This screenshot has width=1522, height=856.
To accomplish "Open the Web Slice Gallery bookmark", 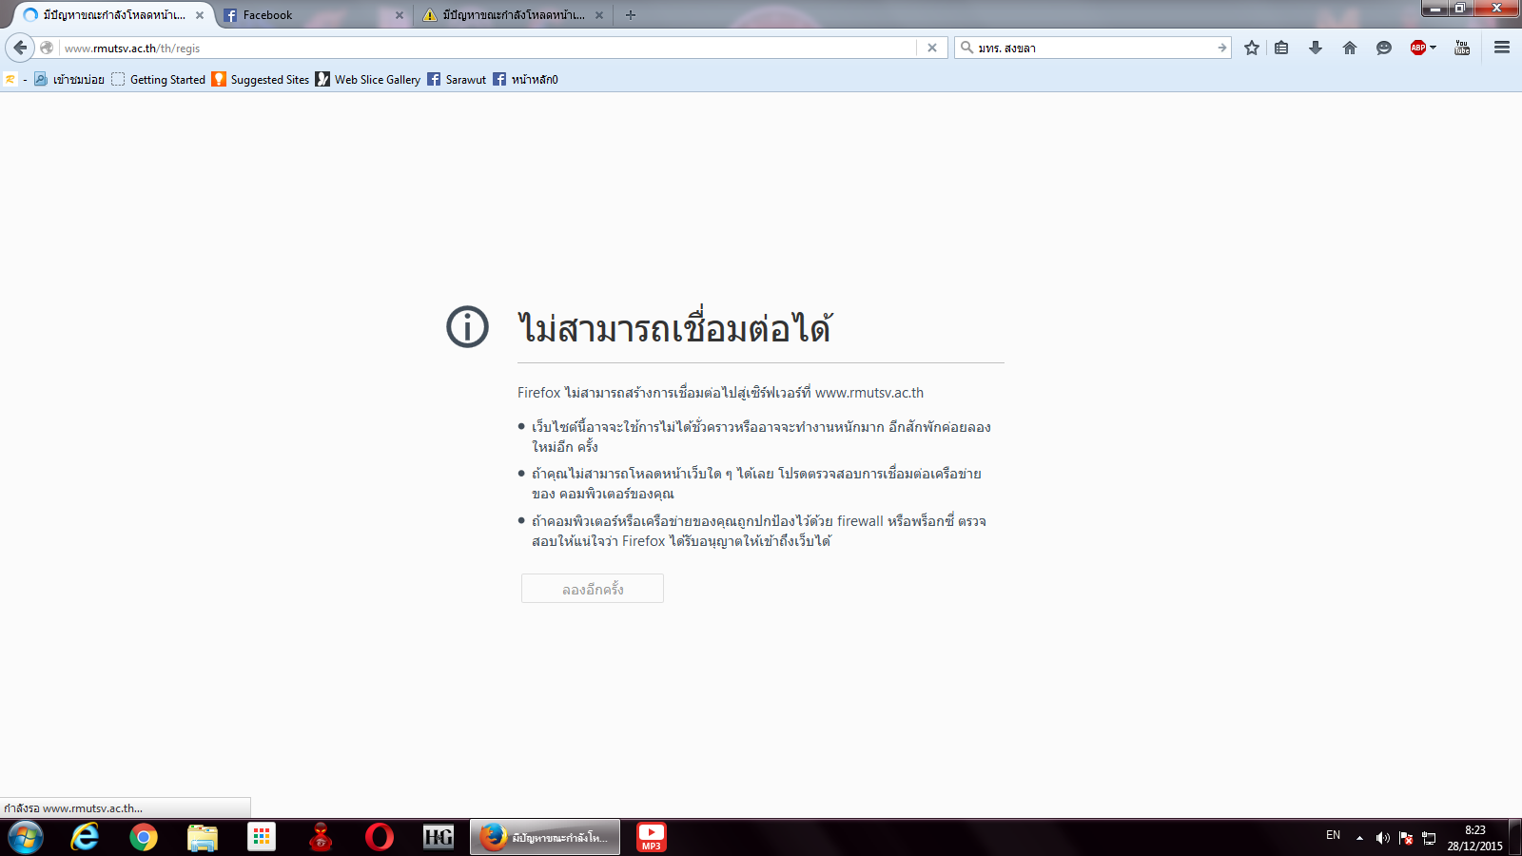I will pos(368,80).
